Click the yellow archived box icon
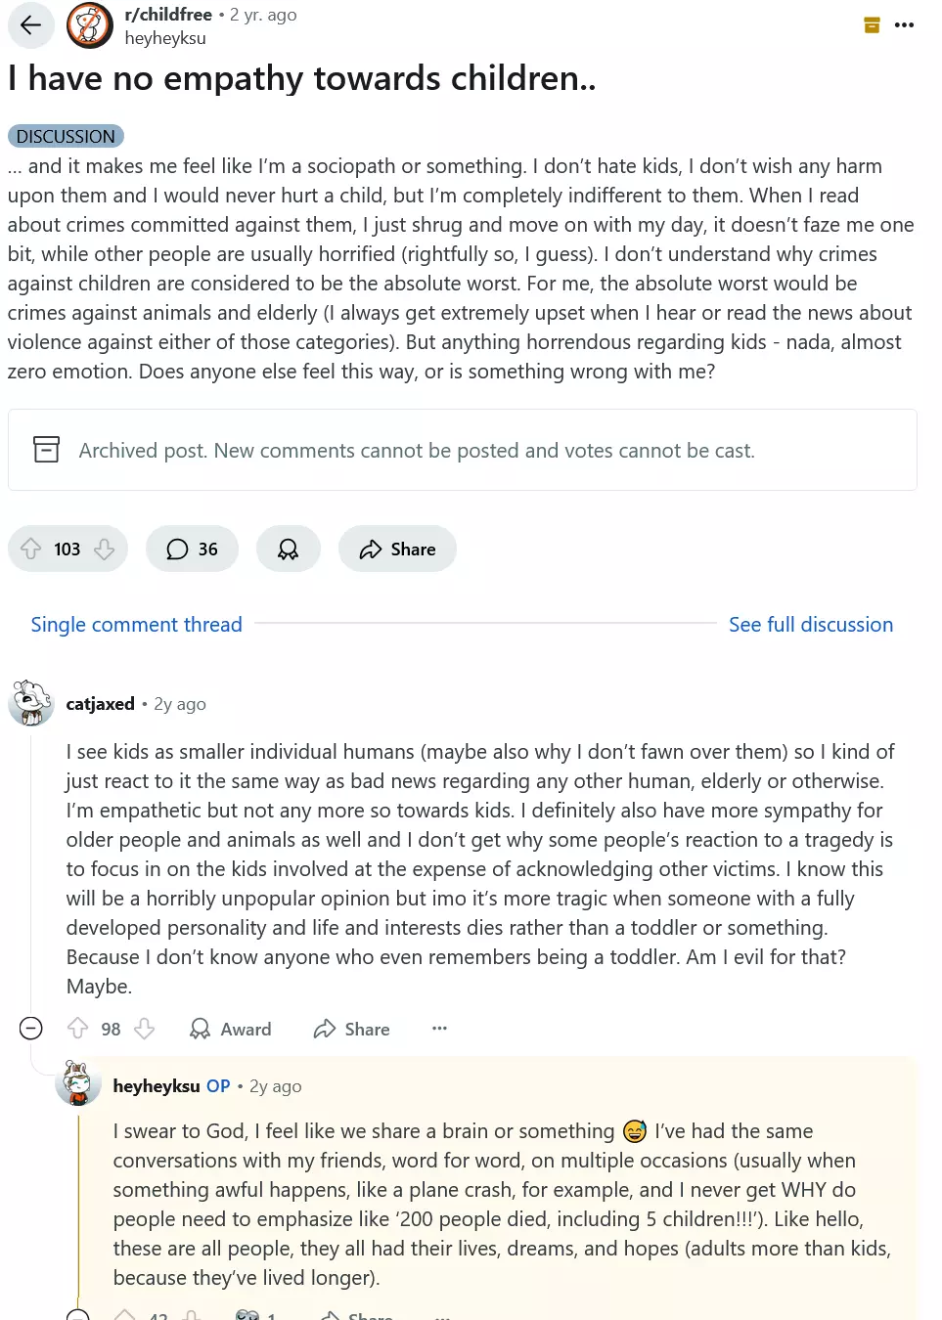Image resolution: width=942 pixels, height=1320 pixels. (x=873, y=25)
